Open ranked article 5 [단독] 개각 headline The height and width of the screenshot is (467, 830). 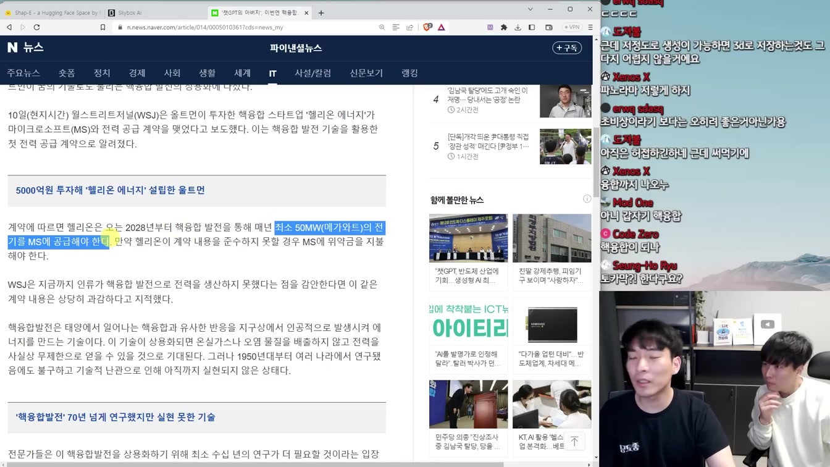coord(488,141)
